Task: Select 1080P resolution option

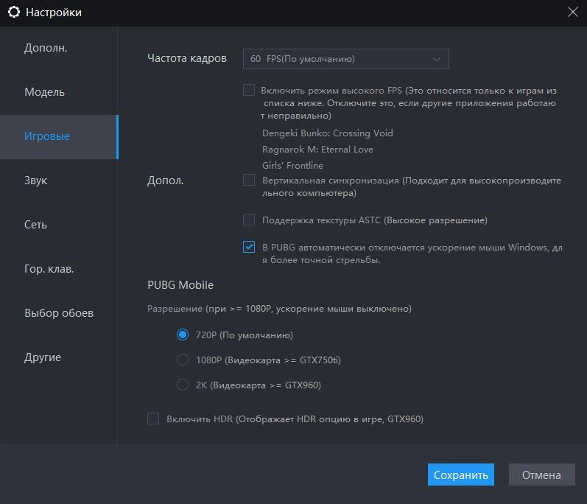Action: point(183,360)
